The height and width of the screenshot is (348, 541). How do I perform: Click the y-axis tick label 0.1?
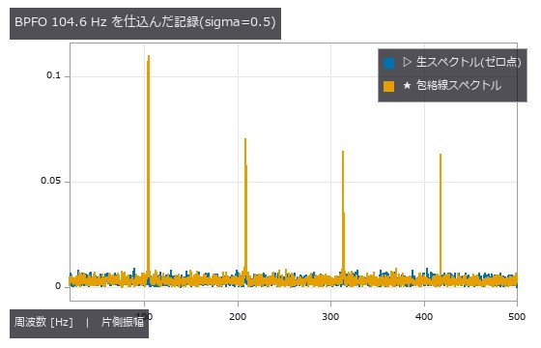[53, 75]
